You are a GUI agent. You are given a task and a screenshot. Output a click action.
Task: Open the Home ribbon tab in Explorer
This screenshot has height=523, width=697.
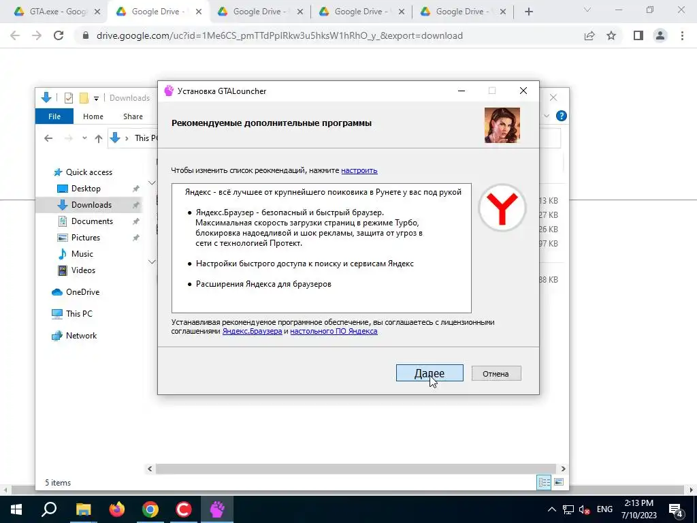click(93, 116)
